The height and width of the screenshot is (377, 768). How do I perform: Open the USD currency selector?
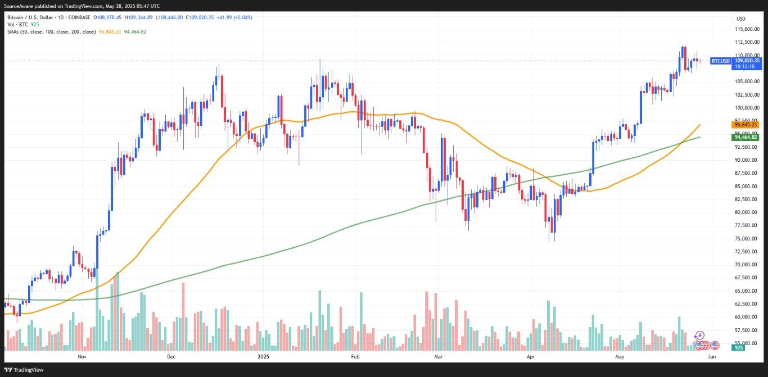point(740,19)
